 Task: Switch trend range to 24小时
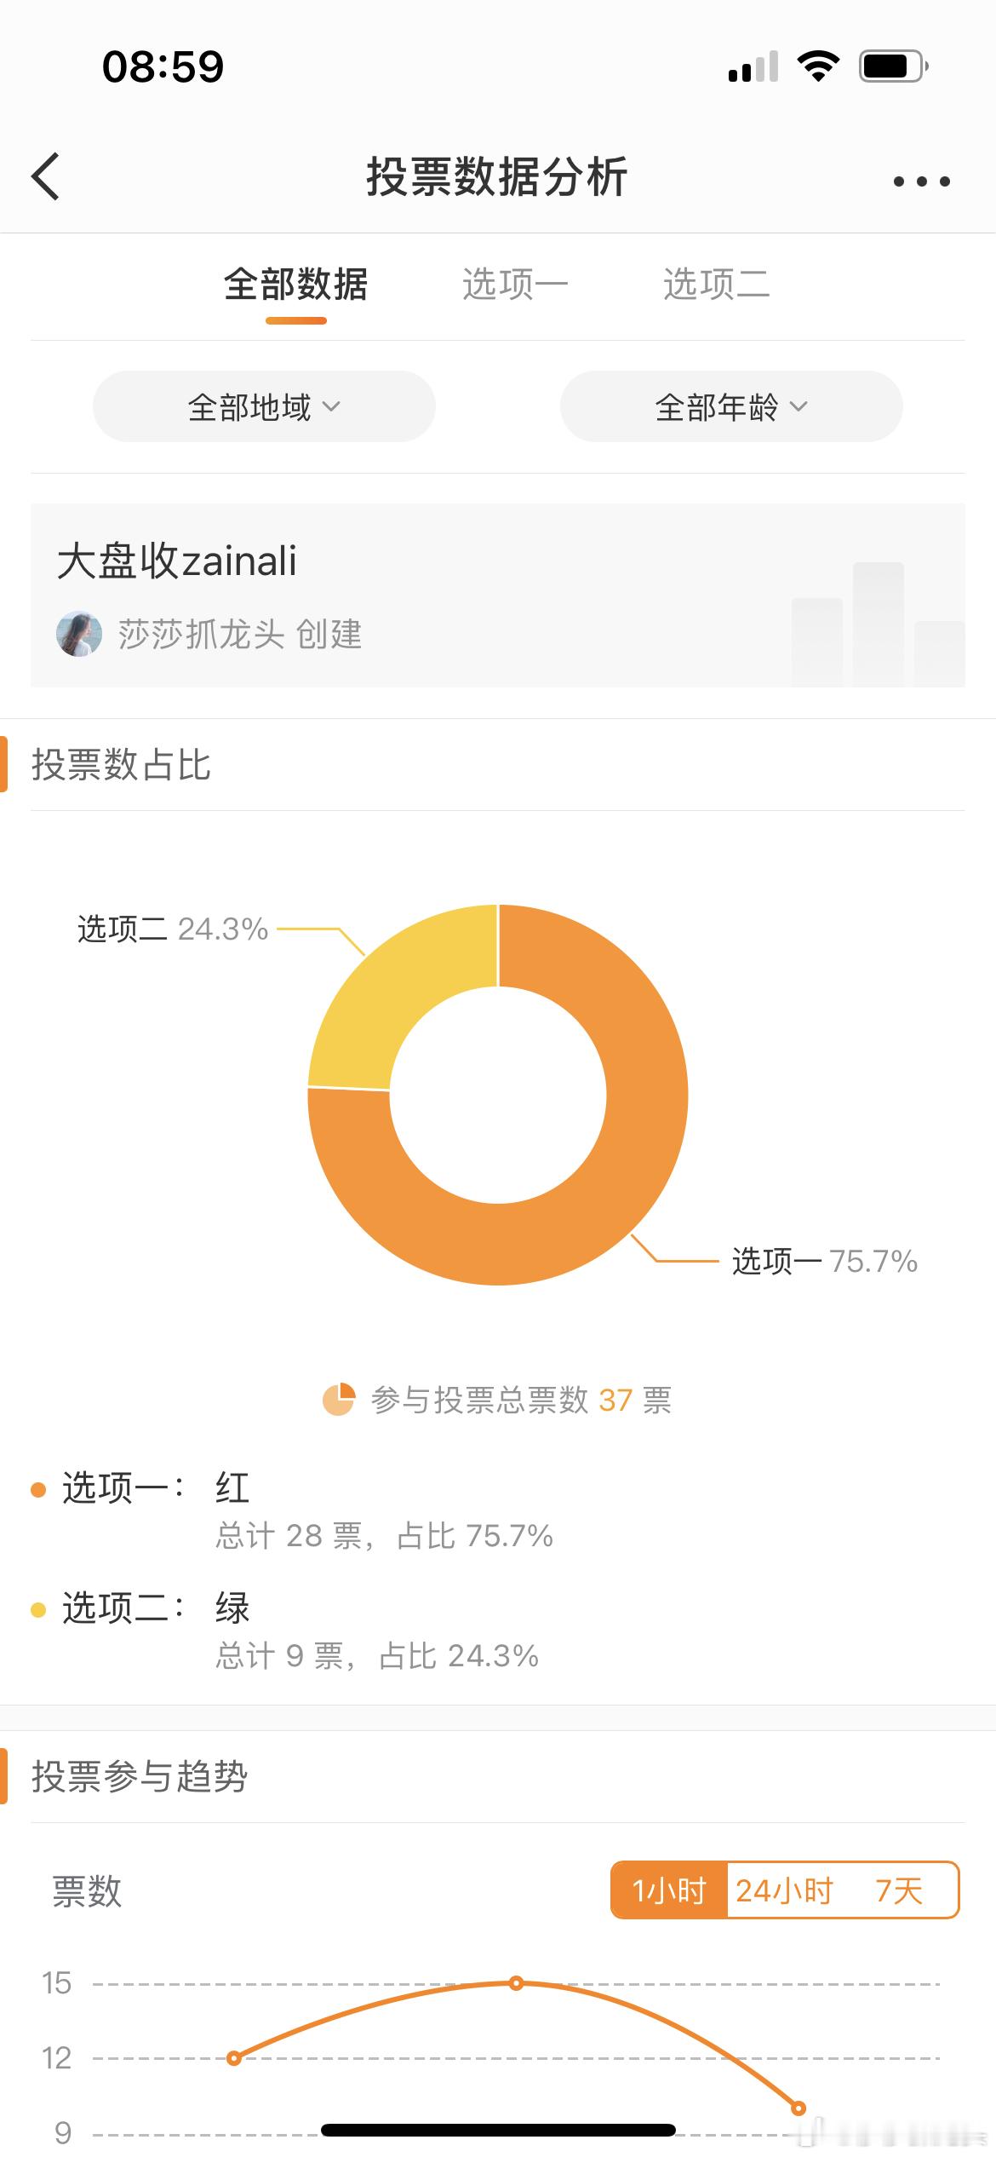pyautogui.click(x=784, y=1890)
